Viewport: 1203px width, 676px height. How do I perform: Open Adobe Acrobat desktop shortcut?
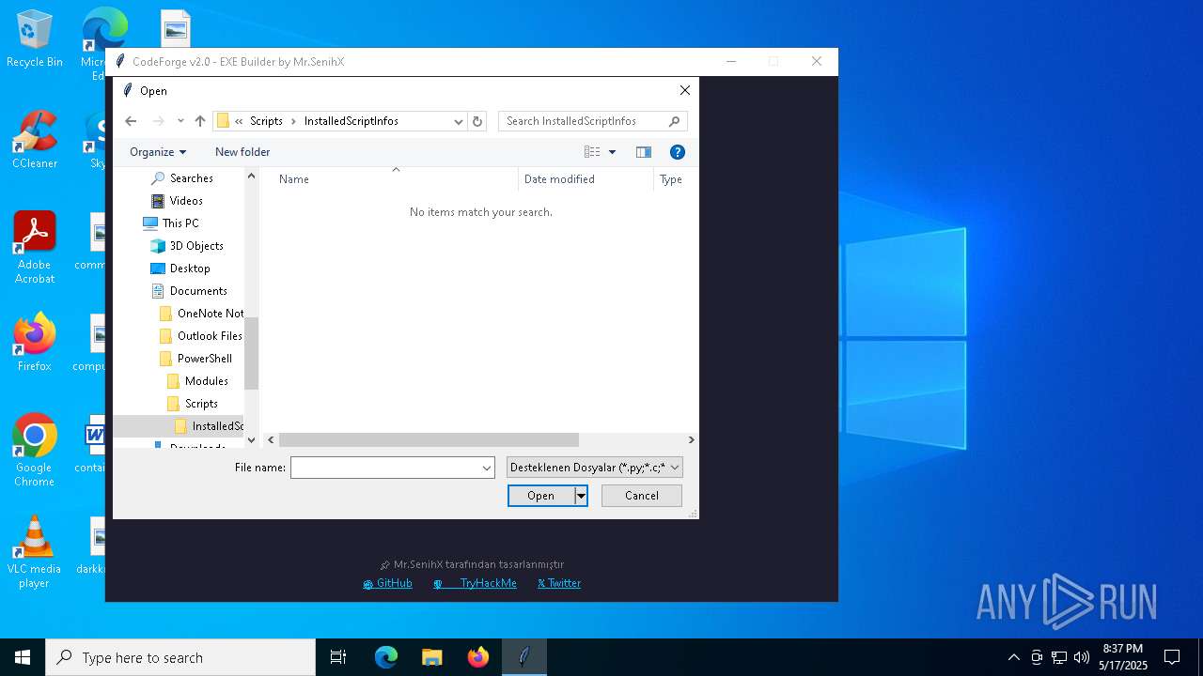(x=35, y=248)
